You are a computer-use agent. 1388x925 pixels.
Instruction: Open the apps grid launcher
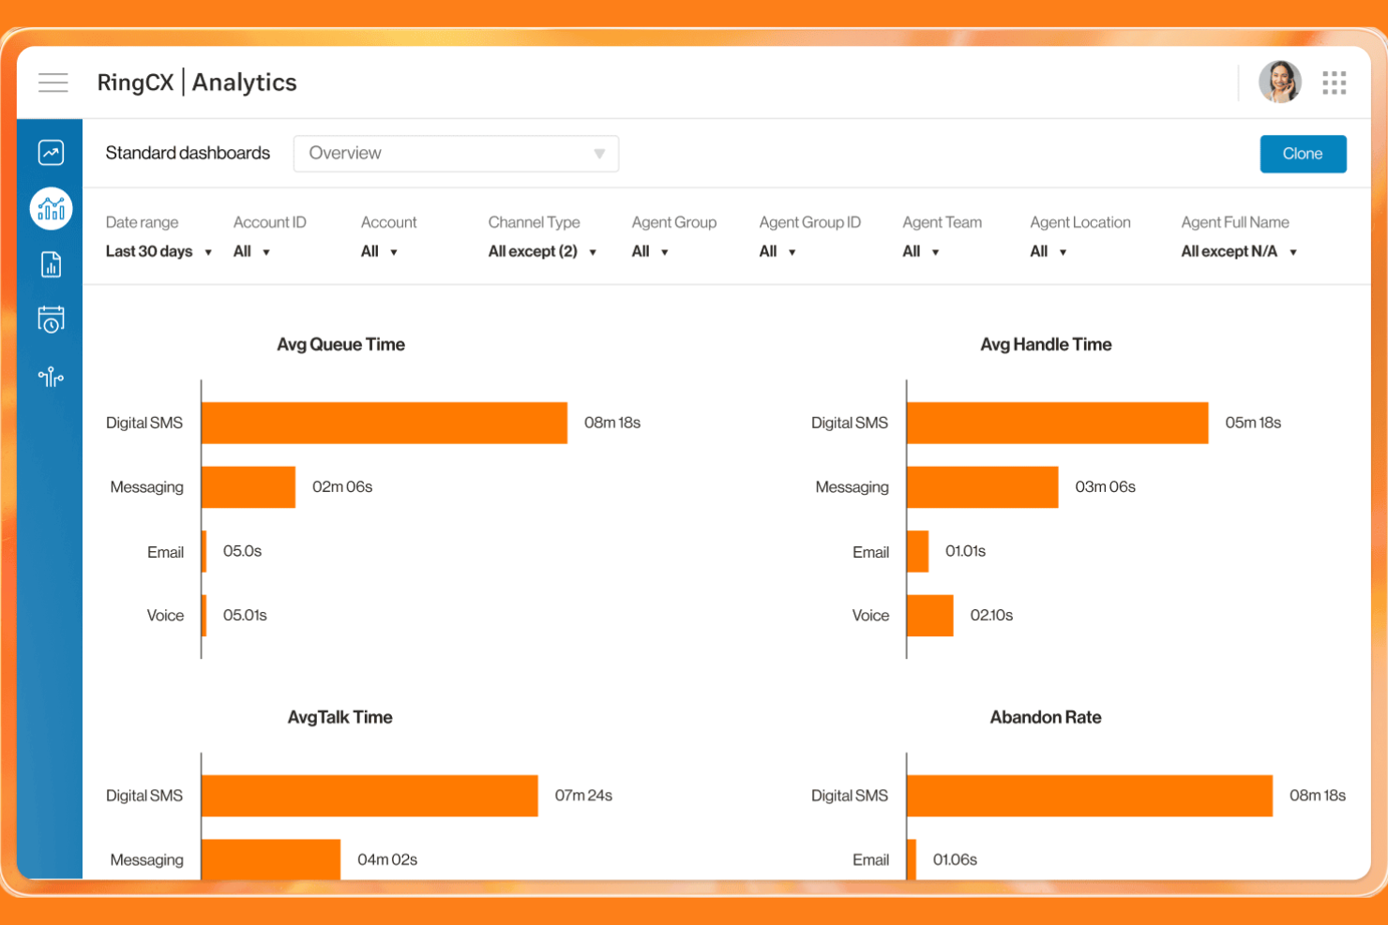1334,82
